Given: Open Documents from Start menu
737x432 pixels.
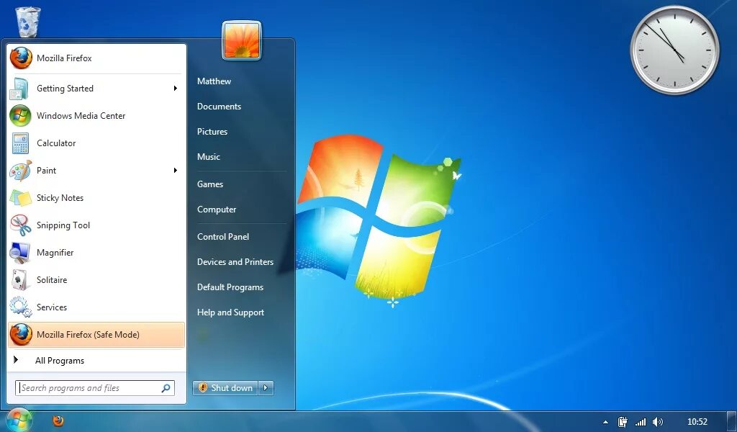Looking at the screenshot, I should (x=219, y=107).
